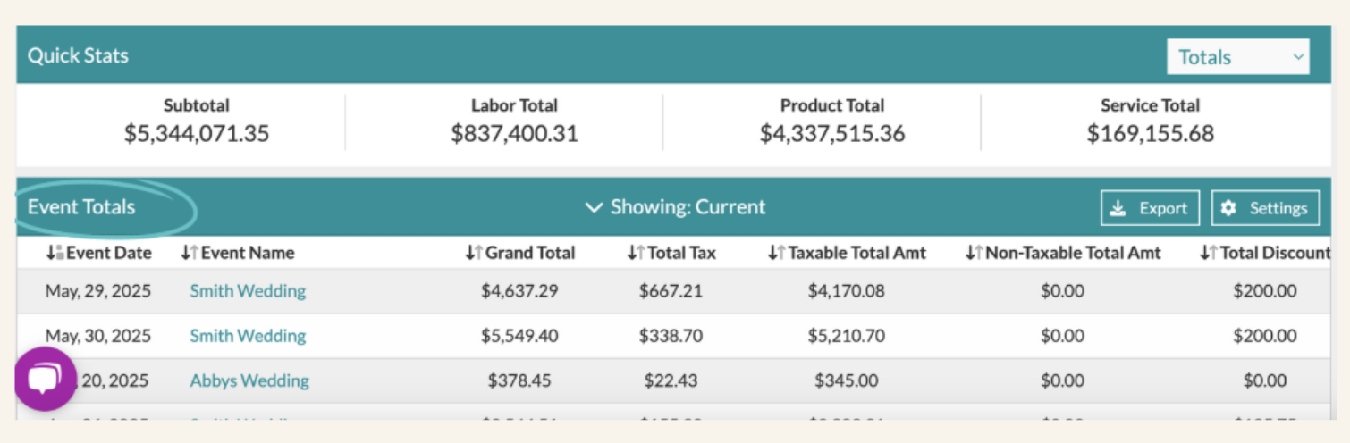Viewport: 1350px width, 443px height.
Task: Export the event totals
Action: point(1150,208)
